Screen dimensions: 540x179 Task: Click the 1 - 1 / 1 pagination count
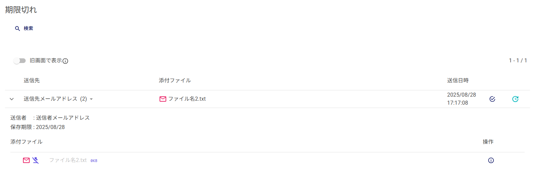pyautogui.click(x=518, y=60)
